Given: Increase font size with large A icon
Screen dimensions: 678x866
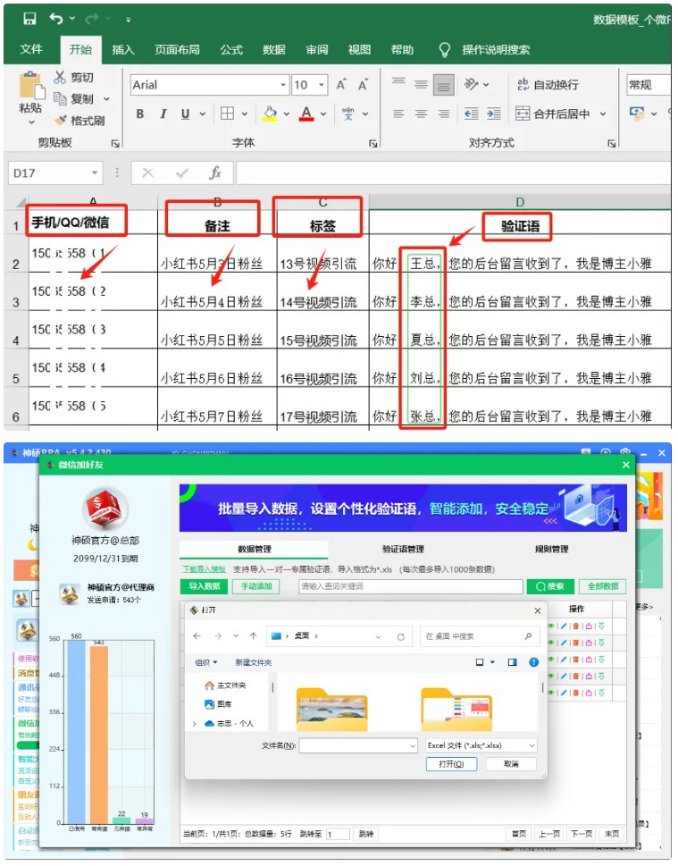Looking at the screenshot, I should tap(341, 85).
